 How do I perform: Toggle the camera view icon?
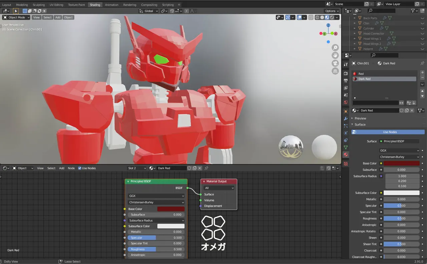click(335, 63)
